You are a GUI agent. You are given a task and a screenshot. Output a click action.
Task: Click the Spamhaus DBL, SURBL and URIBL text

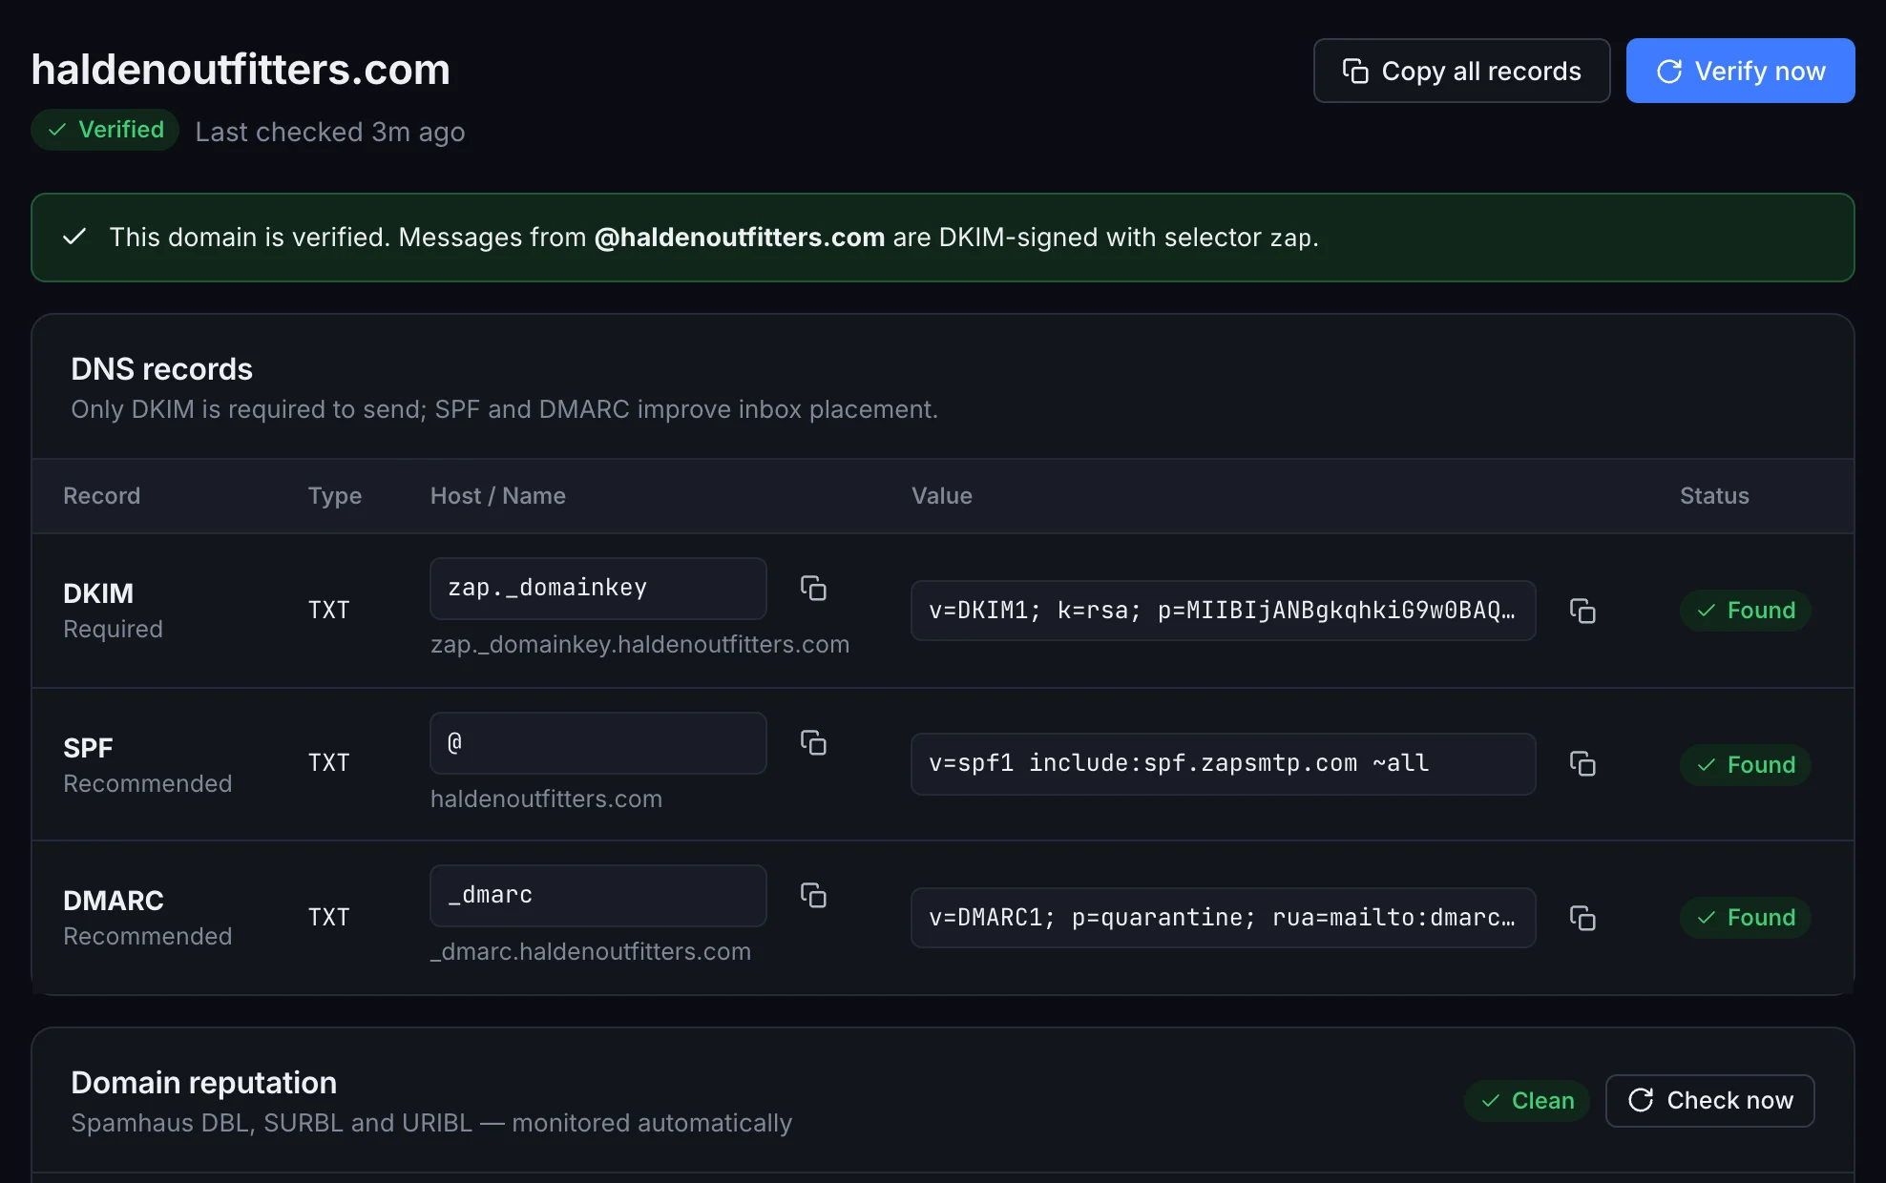(x=431, y=1123)
